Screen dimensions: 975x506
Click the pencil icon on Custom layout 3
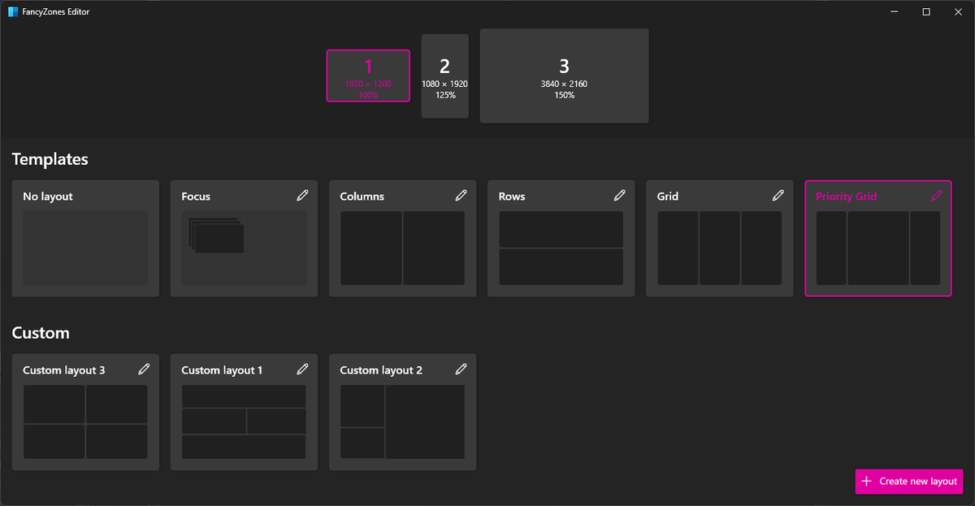click(144, 369)
